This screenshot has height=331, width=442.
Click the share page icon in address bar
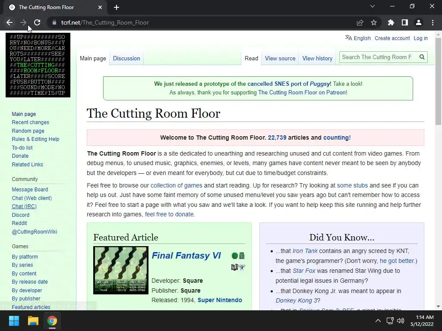[360, 22]
